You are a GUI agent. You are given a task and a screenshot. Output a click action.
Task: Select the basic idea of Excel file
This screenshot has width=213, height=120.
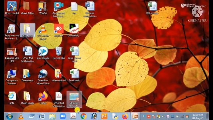coord(74,54)
